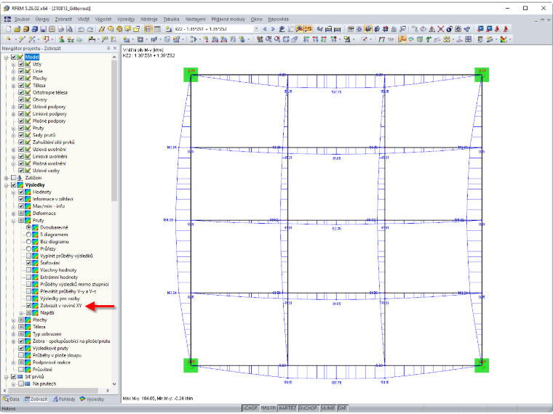
Task: Click the green arrows support reactions icon
Action: click(429, 39)
